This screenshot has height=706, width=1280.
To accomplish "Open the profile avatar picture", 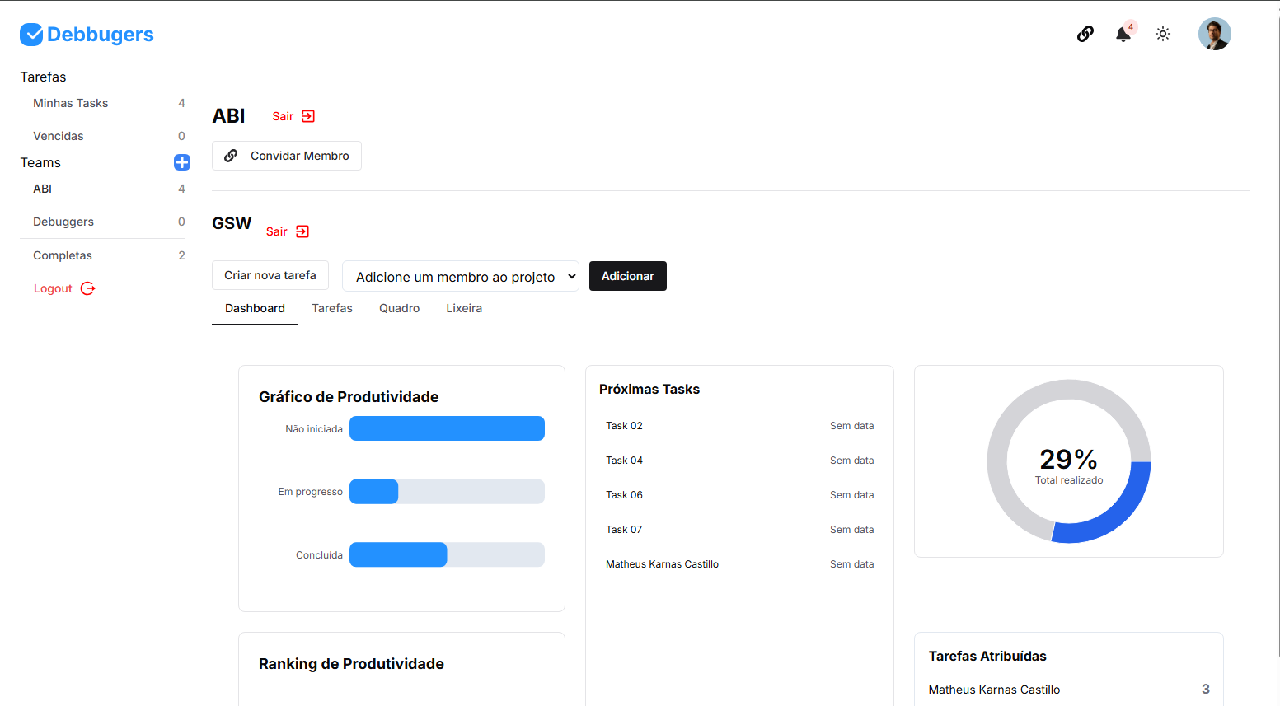I will [1214, 34].
